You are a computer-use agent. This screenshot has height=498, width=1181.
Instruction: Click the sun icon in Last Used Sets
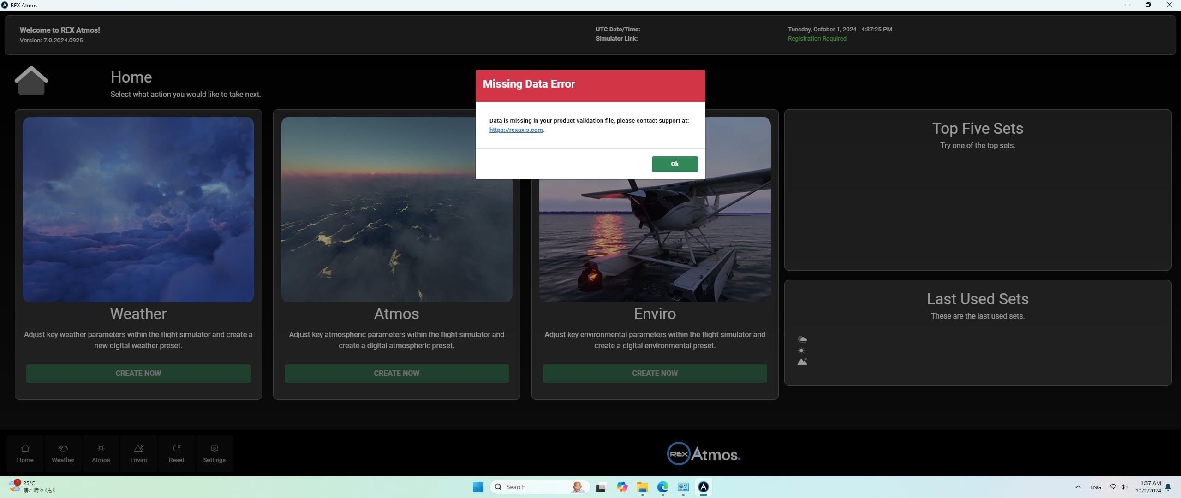coord(802,351)
